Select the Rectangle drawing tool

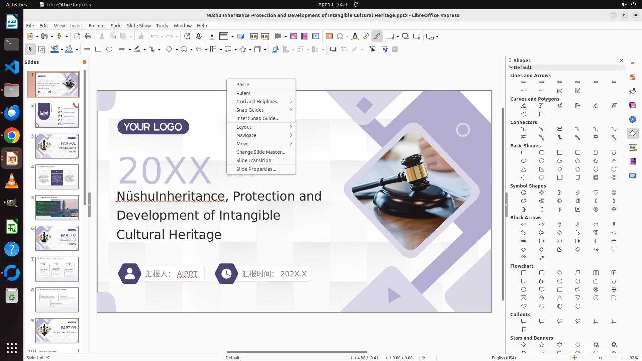coord(98,49)
